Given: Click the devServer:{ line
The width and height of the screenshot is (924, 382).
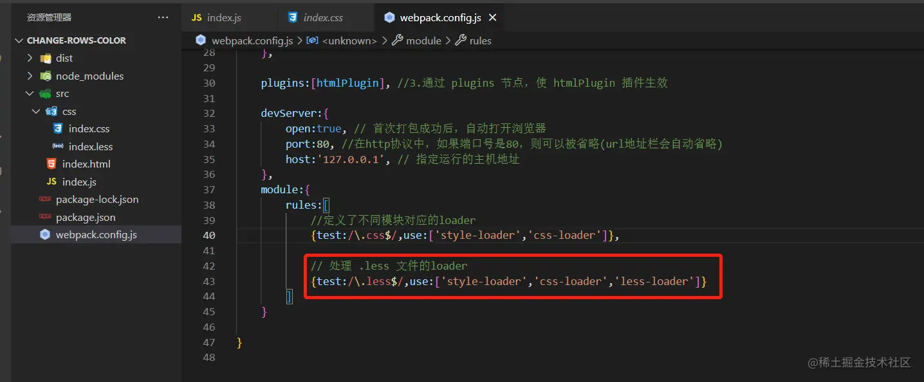Looking at the screenshot, I should [295, 113].
